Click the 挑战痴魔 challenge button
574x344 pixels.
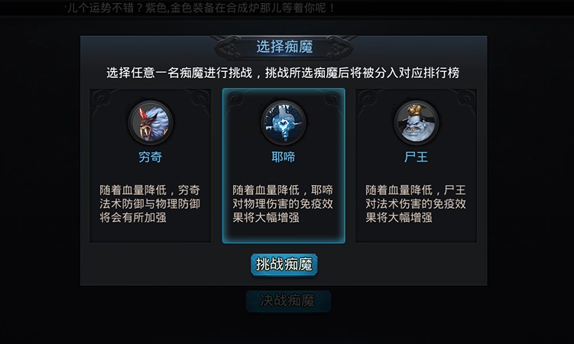[x=284, y=264]
